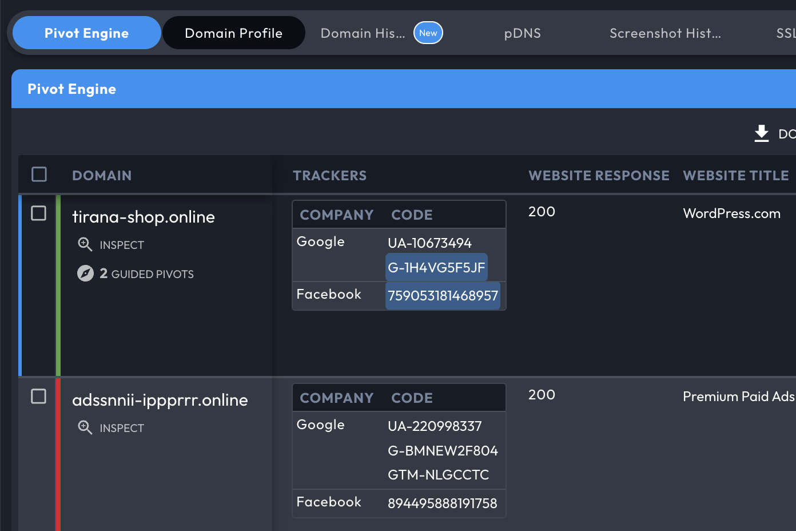Viewport: 796px width, 531px height.
Task: Toggle the select-all checkbox in the header
Action: [39, 175]
